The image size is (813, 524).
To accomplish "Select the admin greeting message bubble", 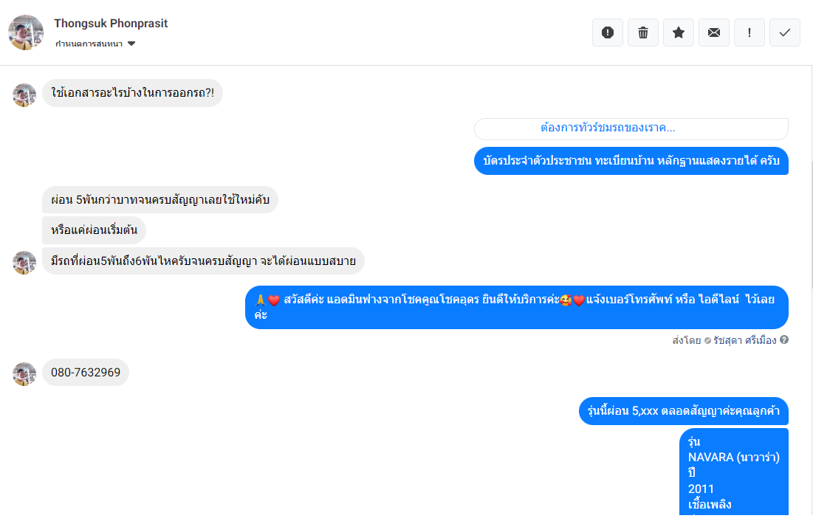I will (x=516, y=307).
